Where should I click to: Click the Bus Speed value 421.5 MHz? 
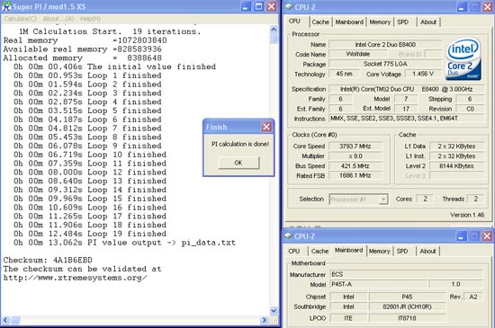click(x=355, y=166)
